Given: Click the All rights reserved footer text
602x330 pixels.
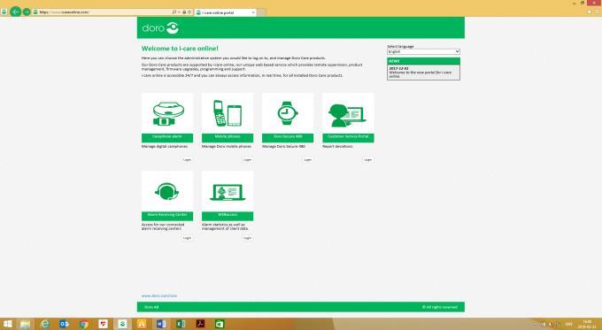Looking at the screenshot, I should pos(440,307).
